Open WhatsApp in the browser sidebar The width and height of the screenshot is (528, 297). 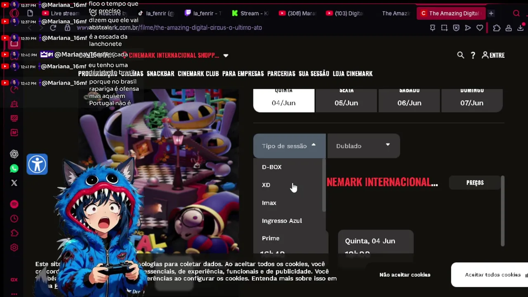coord(14,168)
